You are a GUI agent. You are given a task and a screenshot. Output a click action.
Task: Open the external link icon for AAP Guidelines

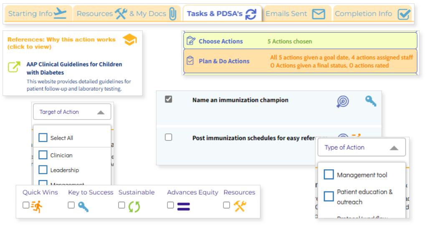click(x=14, y=67)
